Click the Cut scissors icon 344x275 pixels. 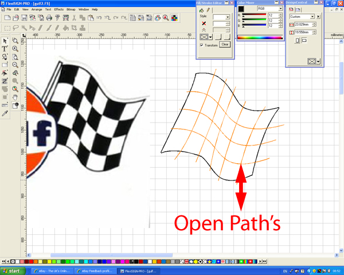(74, 18)
